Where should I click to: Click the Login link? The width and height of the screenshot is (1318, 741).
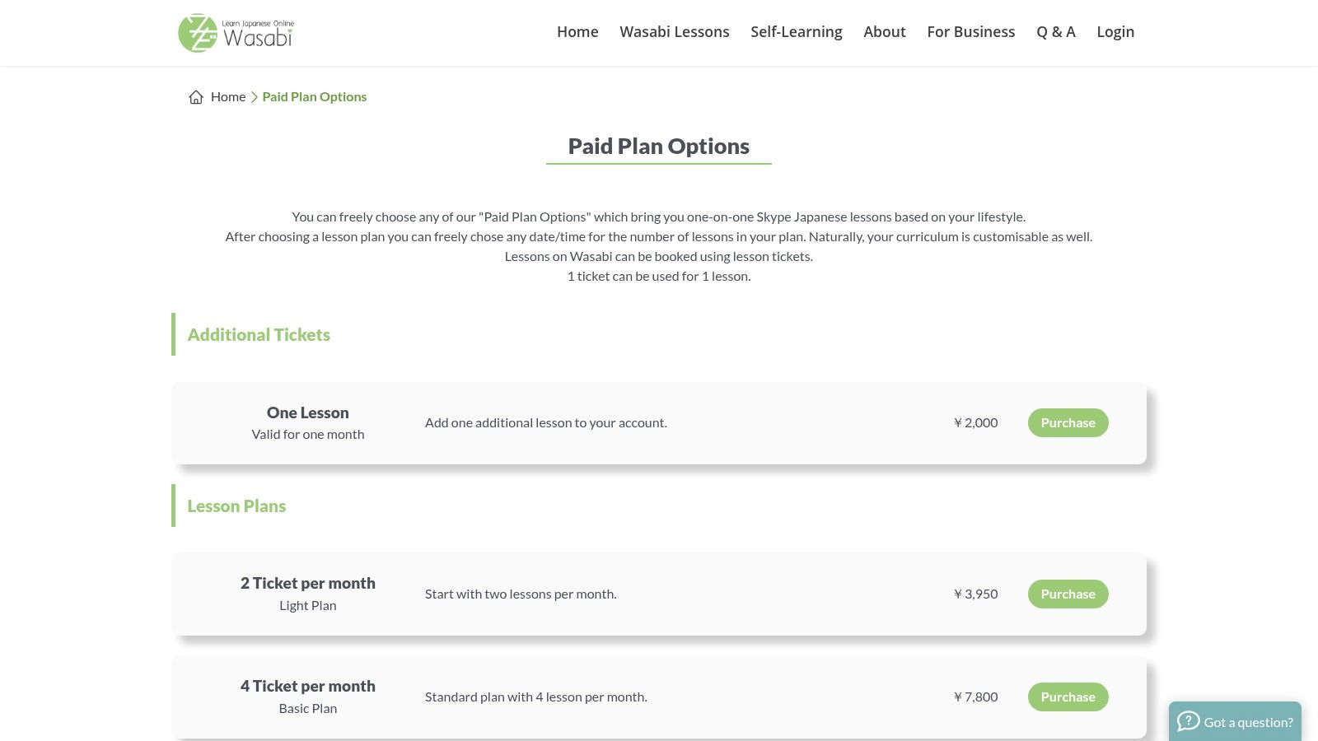click(x=1115, y=32)
